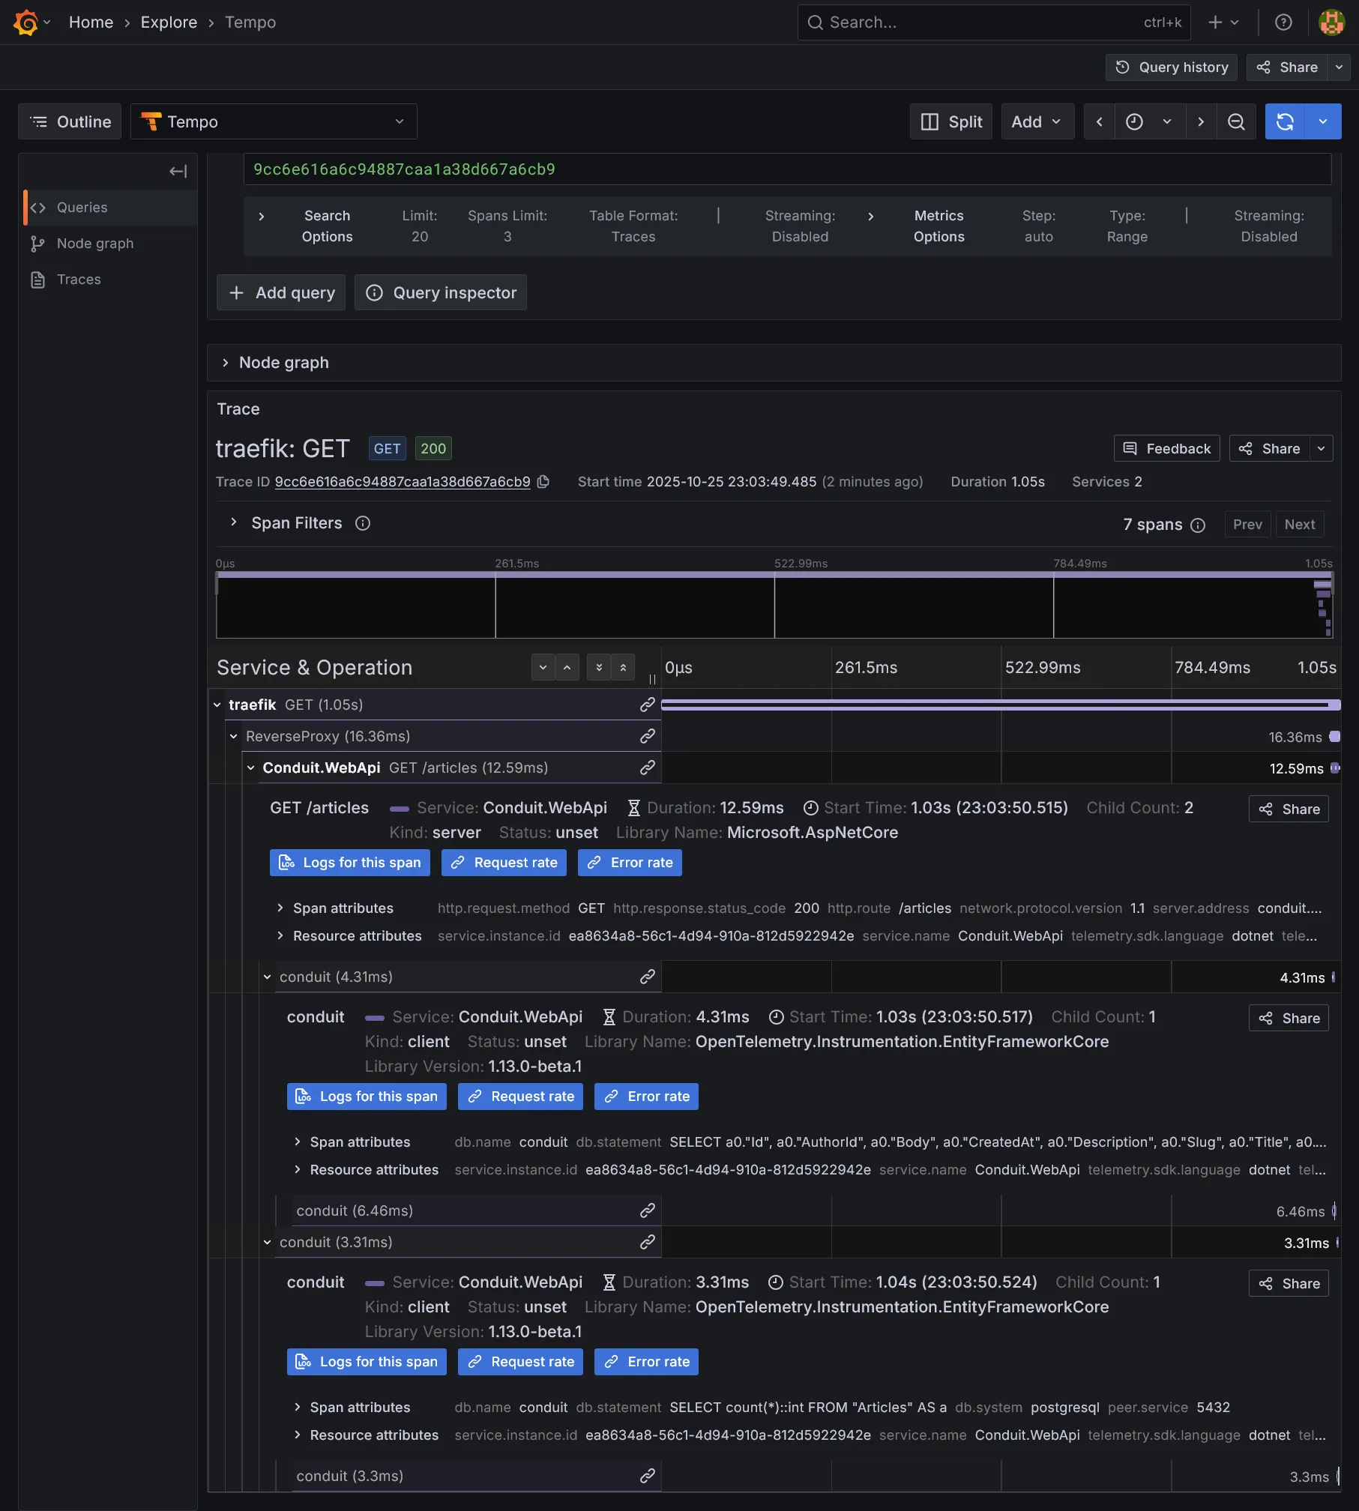Collapse the ReverseProxy span row
This screenshot has height=1511, width=1359.
pyautogui.click(x=234, y=736)
